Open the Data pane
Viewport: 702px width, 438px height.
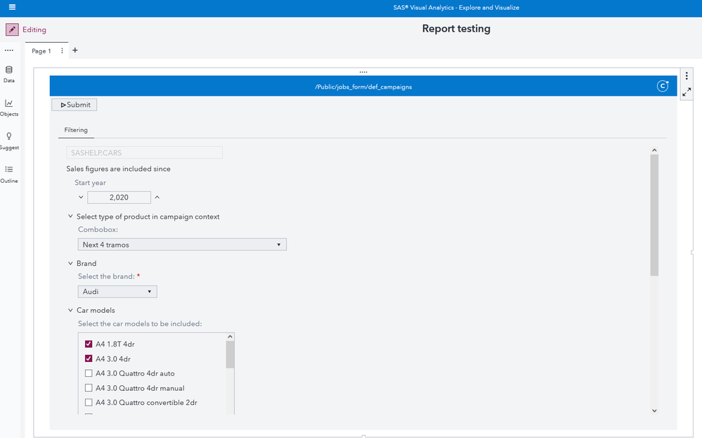pyautogui.click(x=9, y=74)
